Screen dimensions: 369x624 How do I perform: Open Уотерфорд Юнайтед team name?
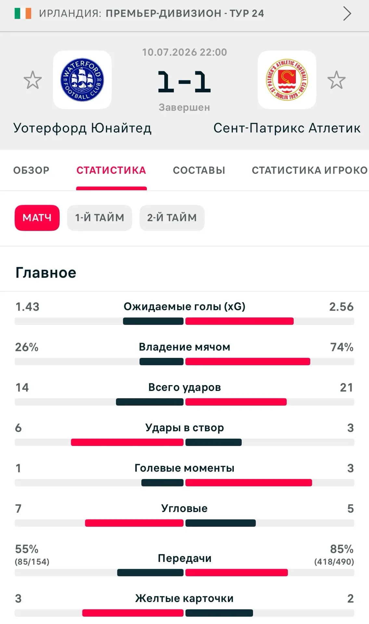[x=83, y=128]
